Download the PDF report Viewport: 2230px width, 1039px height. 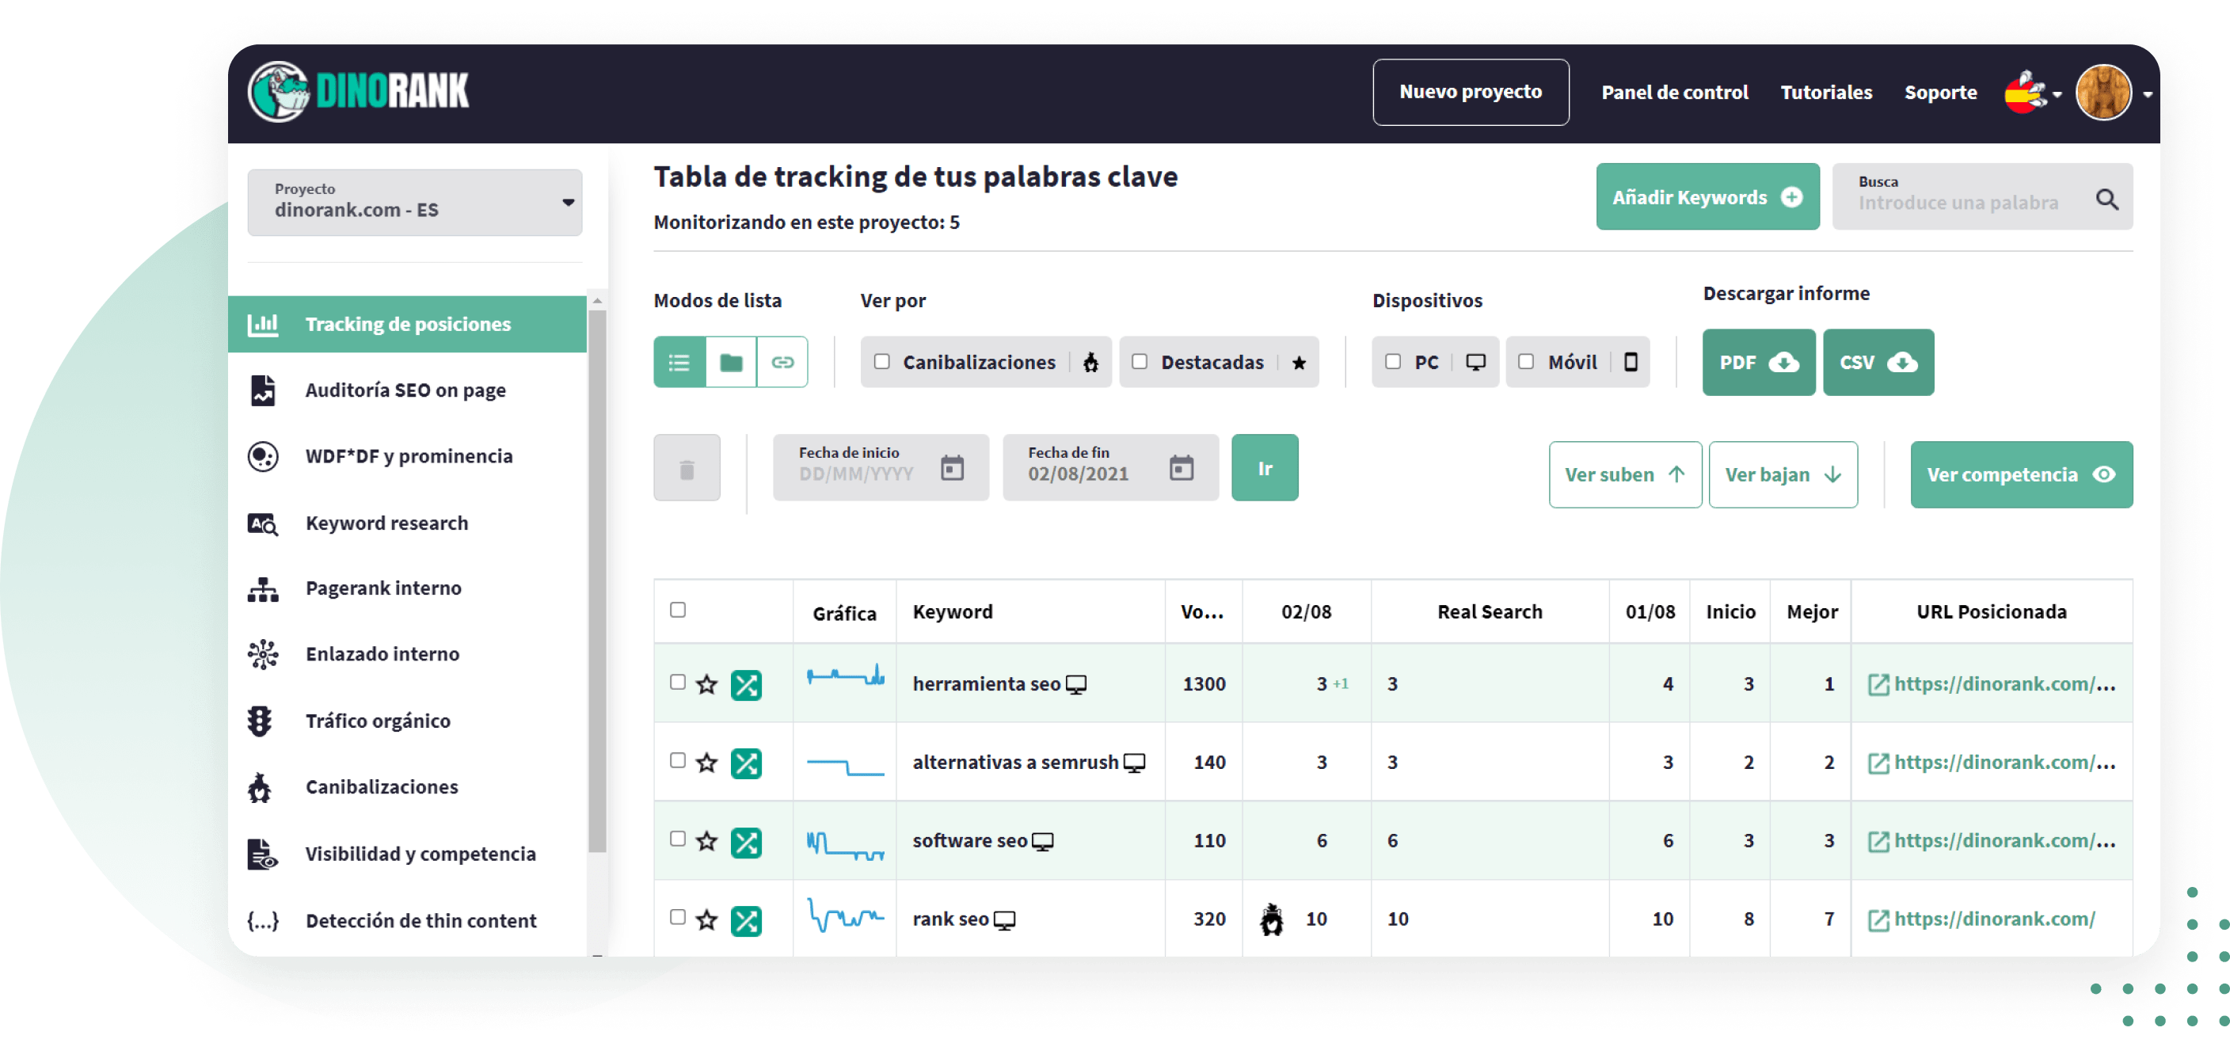(x=1758, y=362)
